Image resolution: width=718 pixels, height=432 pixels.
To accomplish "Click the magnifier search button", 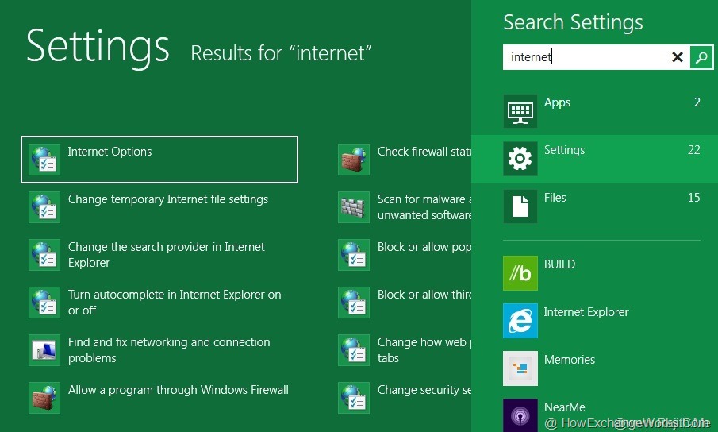I will [701, 57].
